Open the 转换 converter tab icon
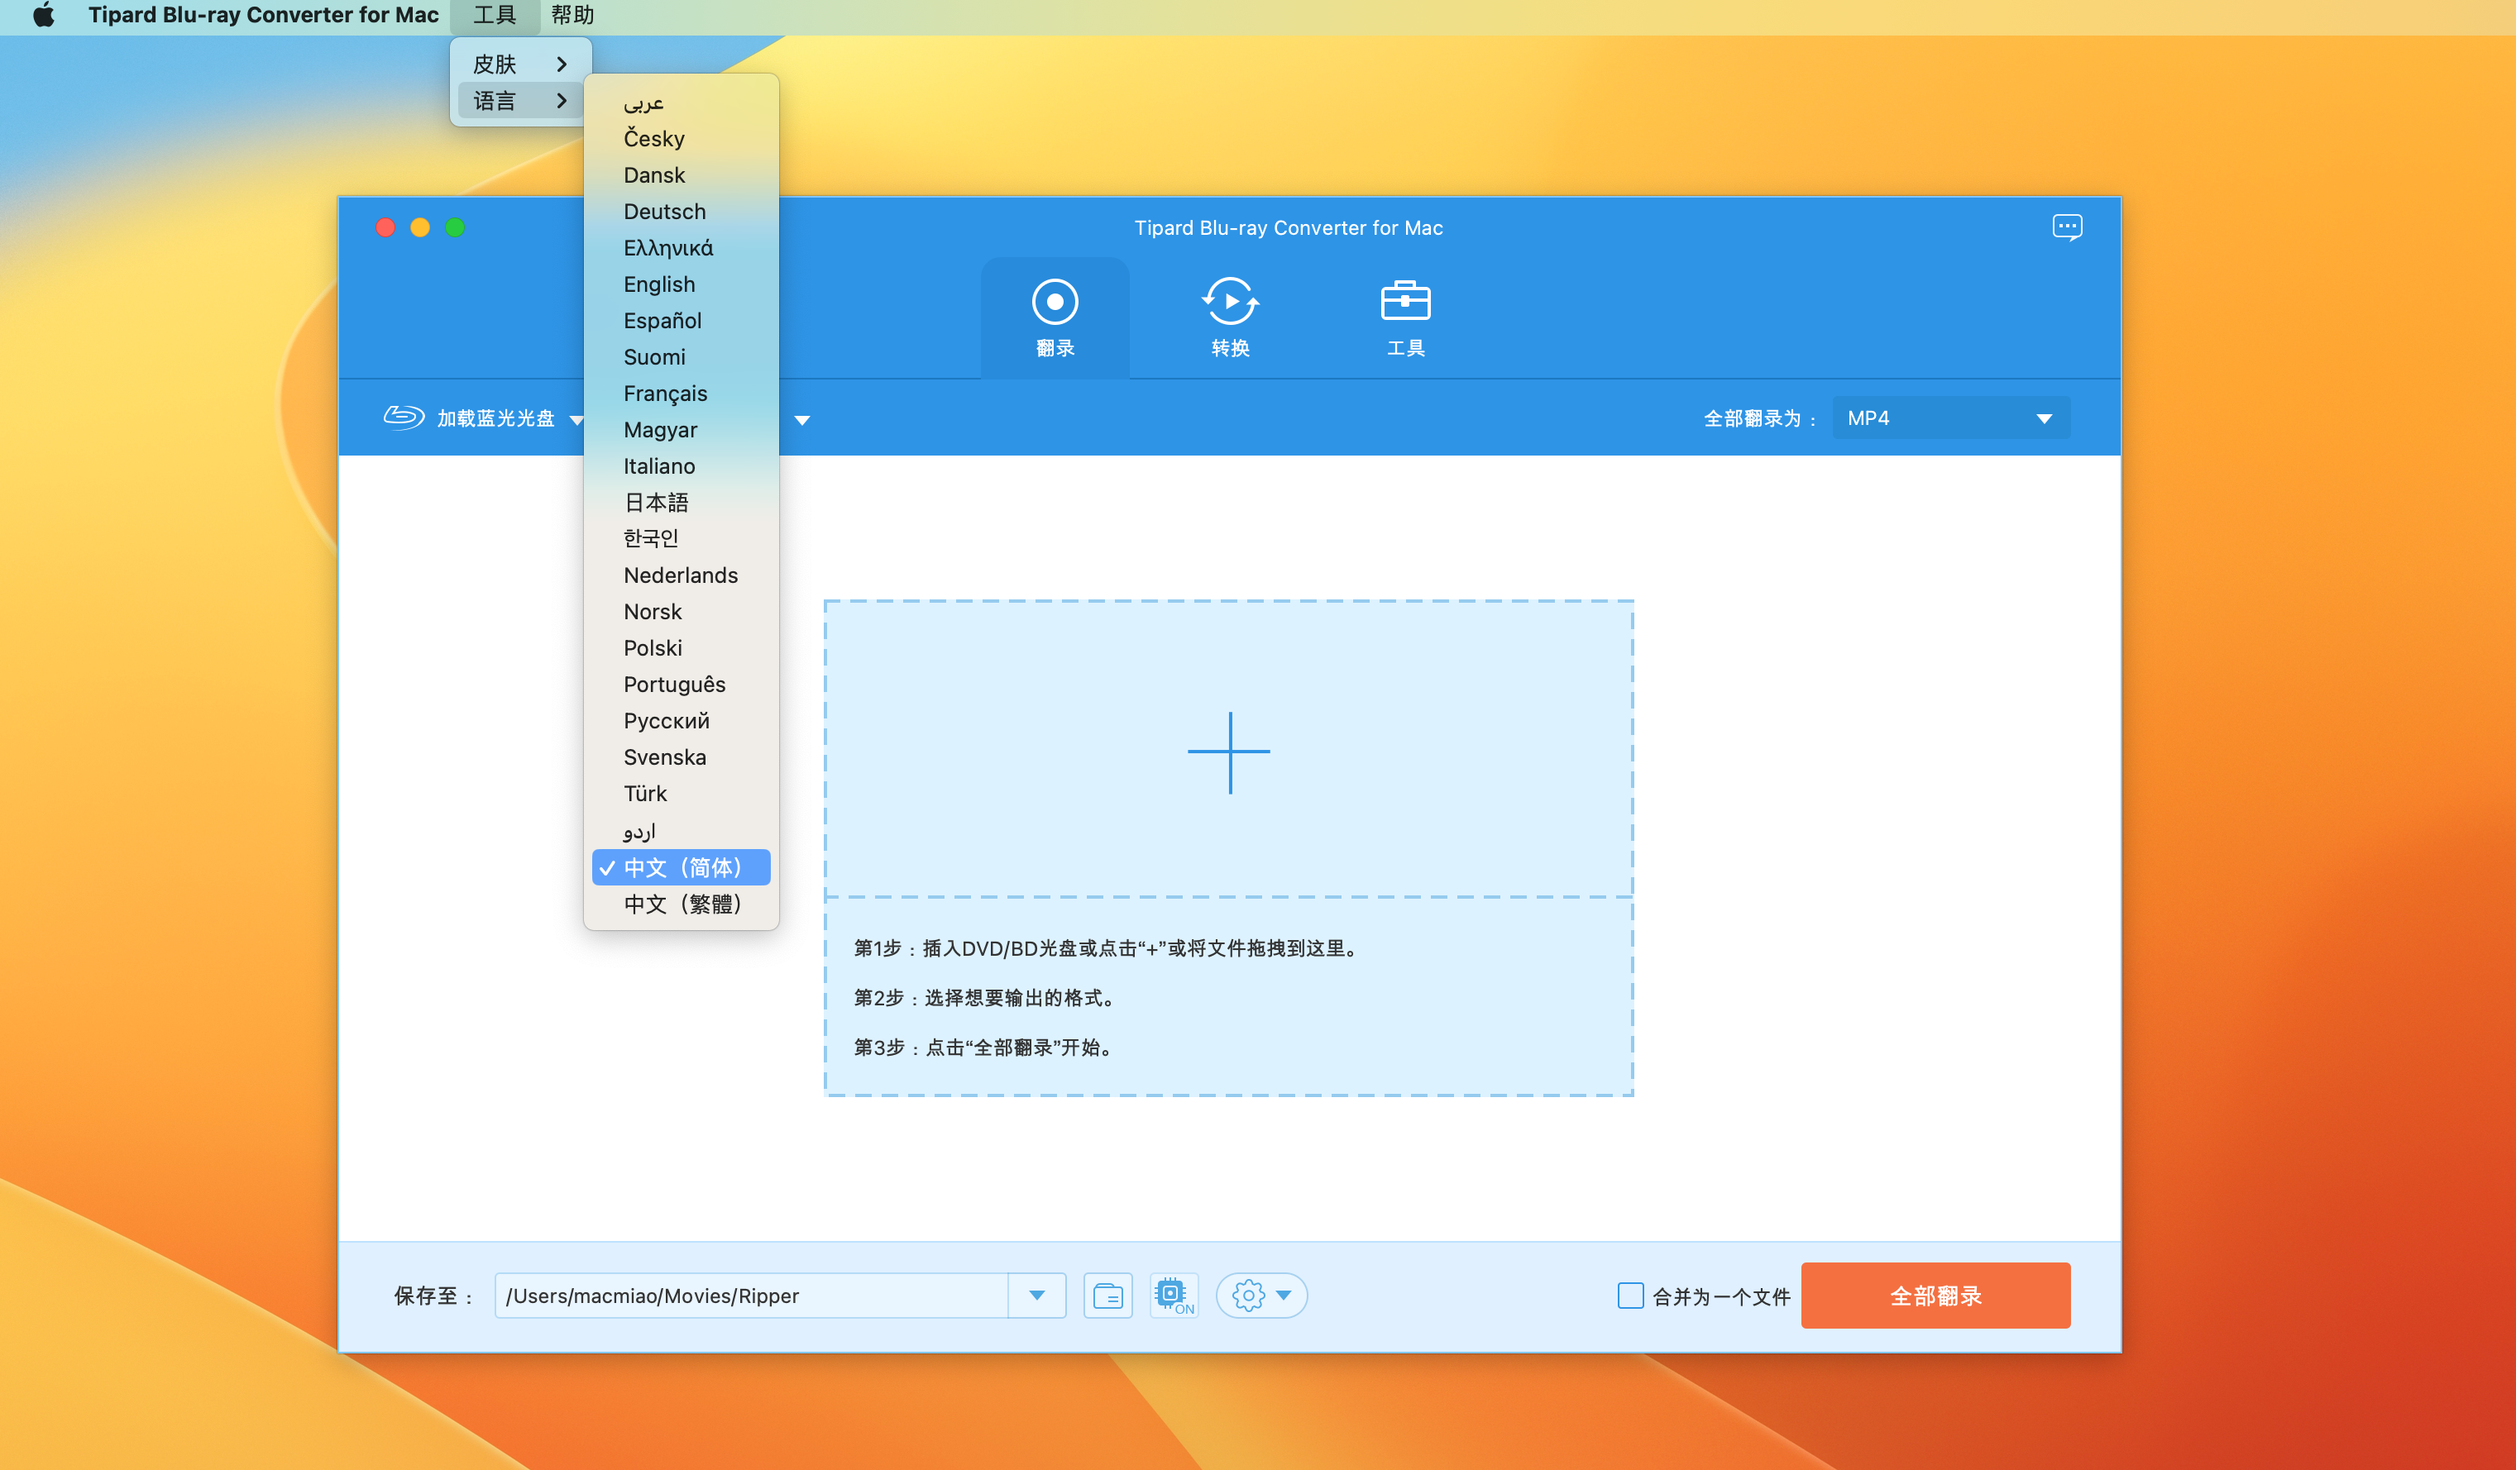 1229,303
